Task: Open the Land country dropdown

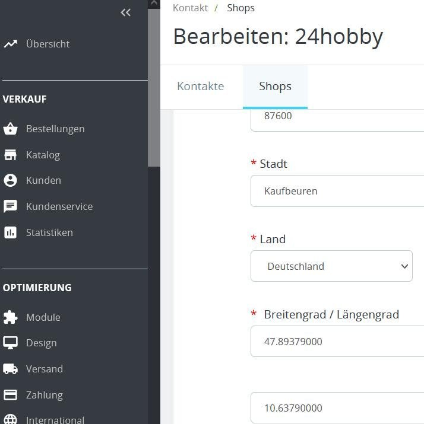Action: point(331,266)
